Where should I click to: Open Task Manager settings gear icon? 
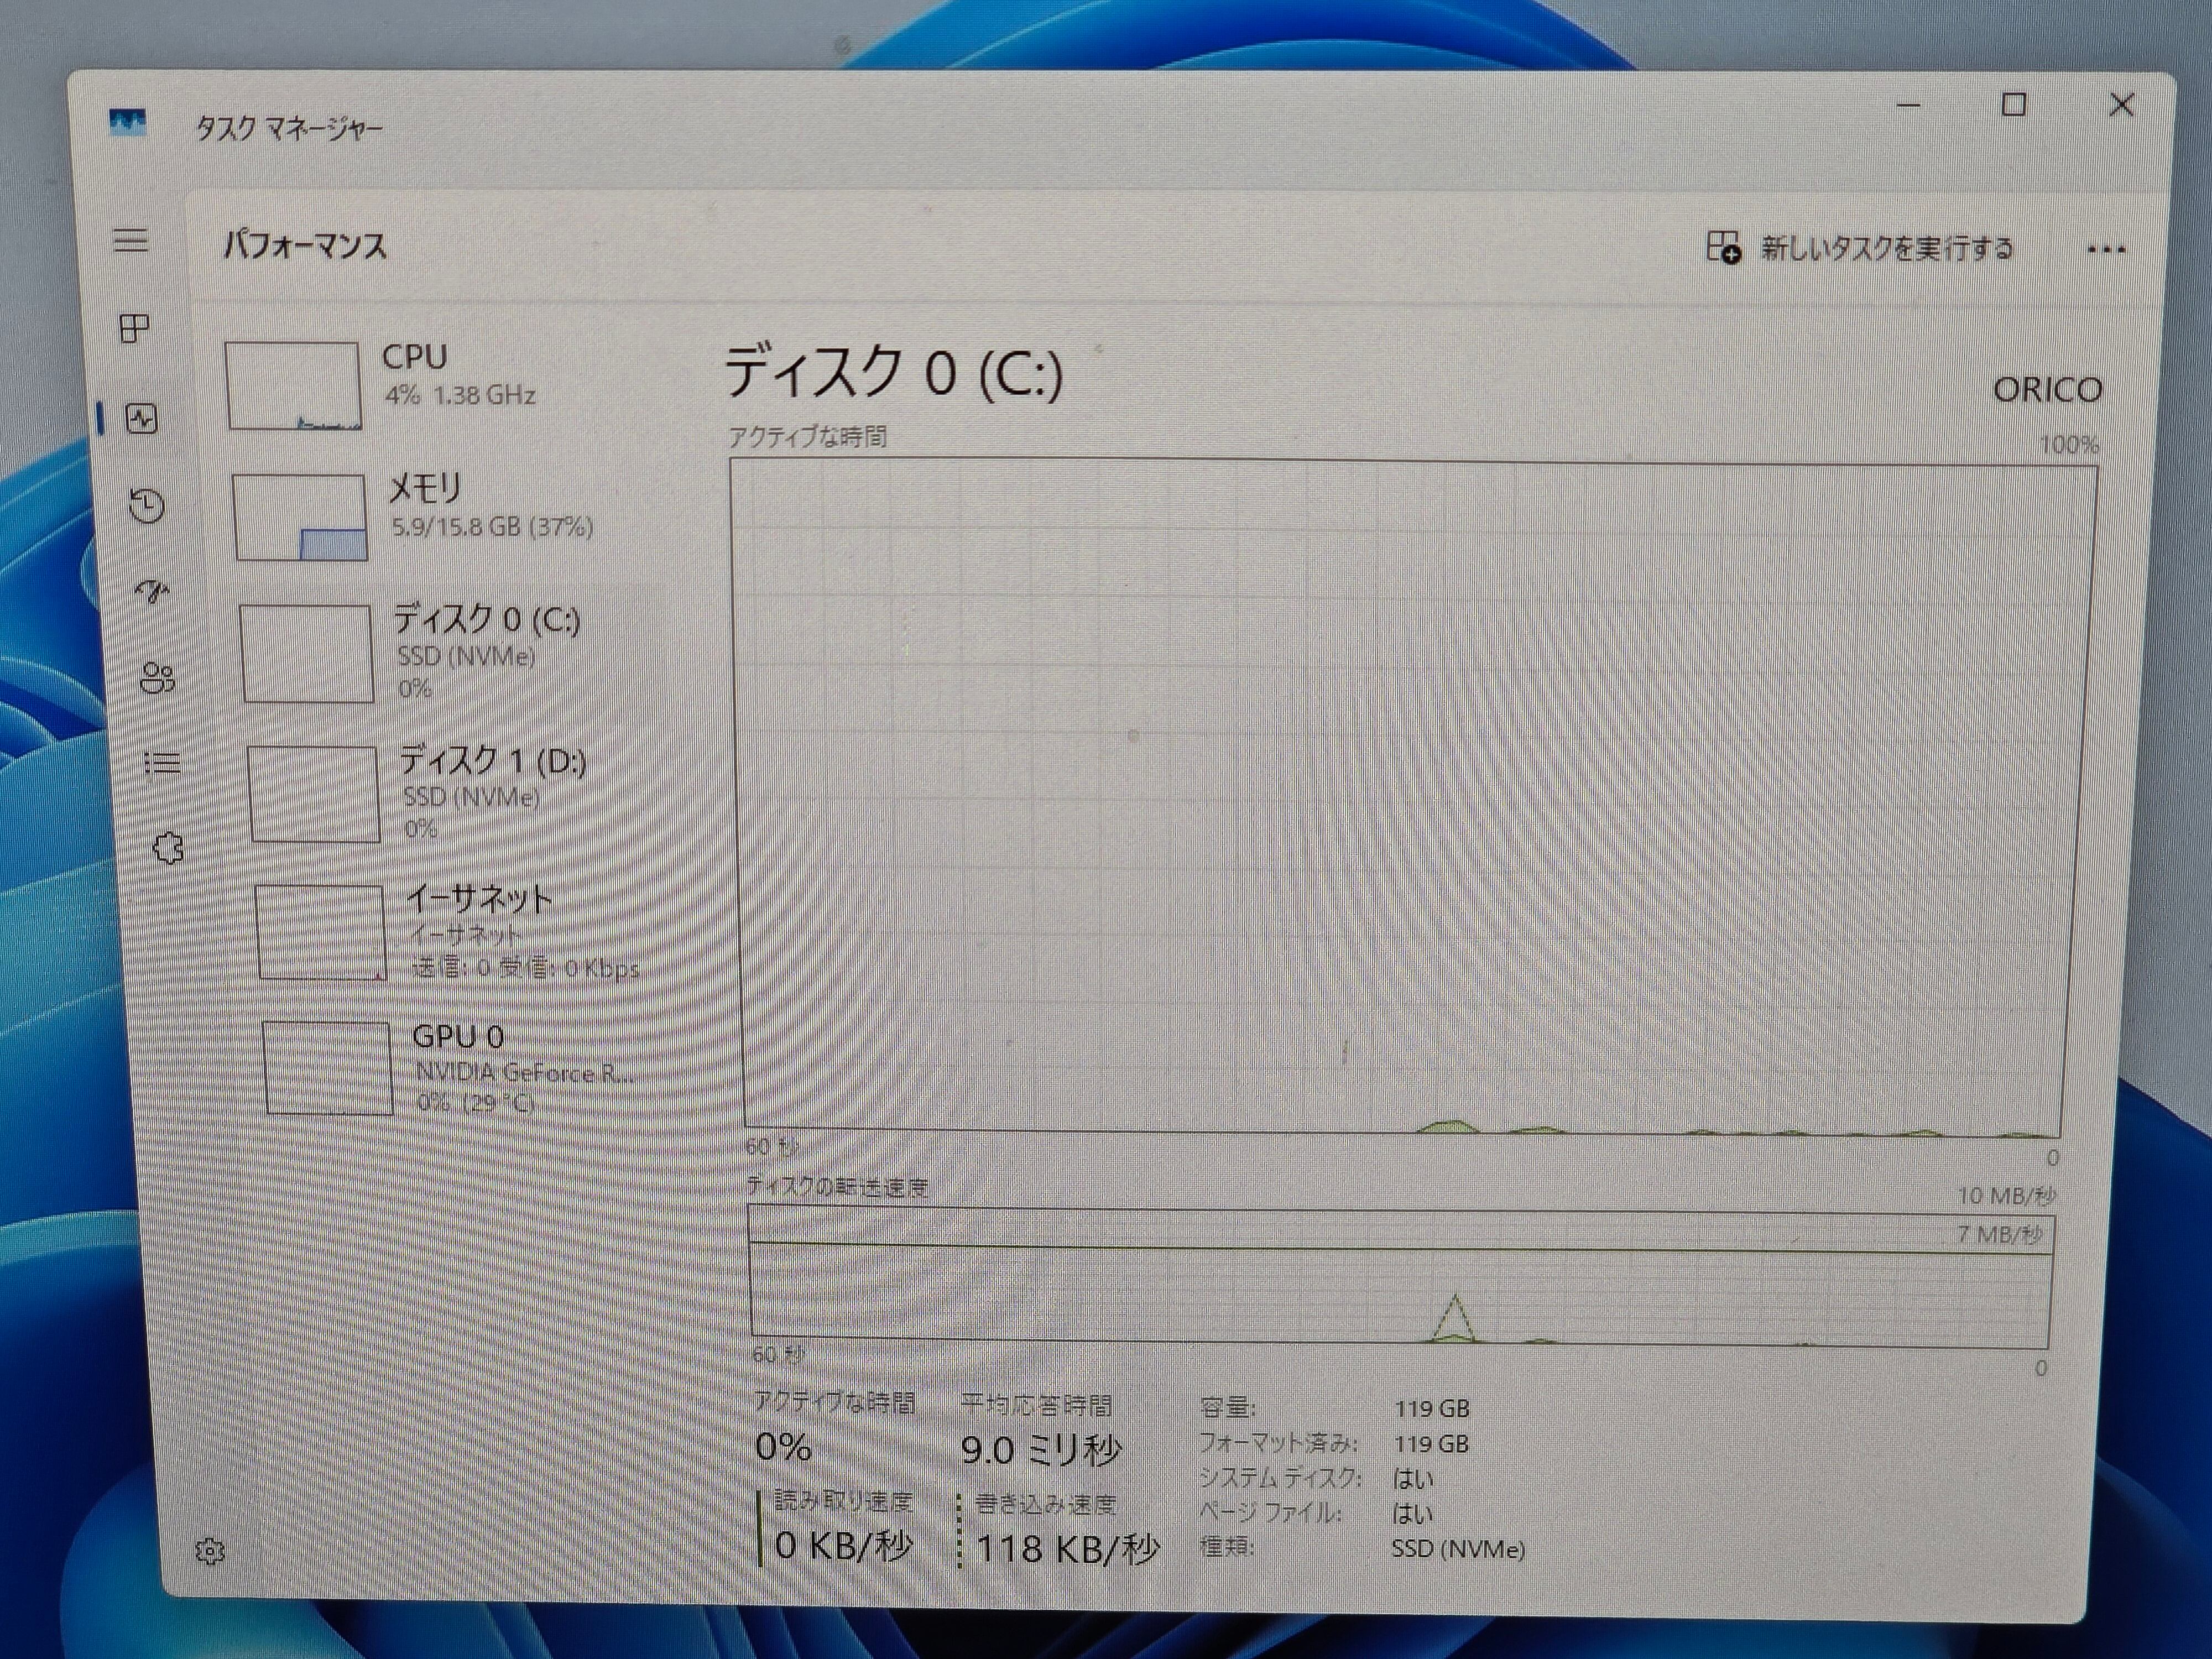210,1551
